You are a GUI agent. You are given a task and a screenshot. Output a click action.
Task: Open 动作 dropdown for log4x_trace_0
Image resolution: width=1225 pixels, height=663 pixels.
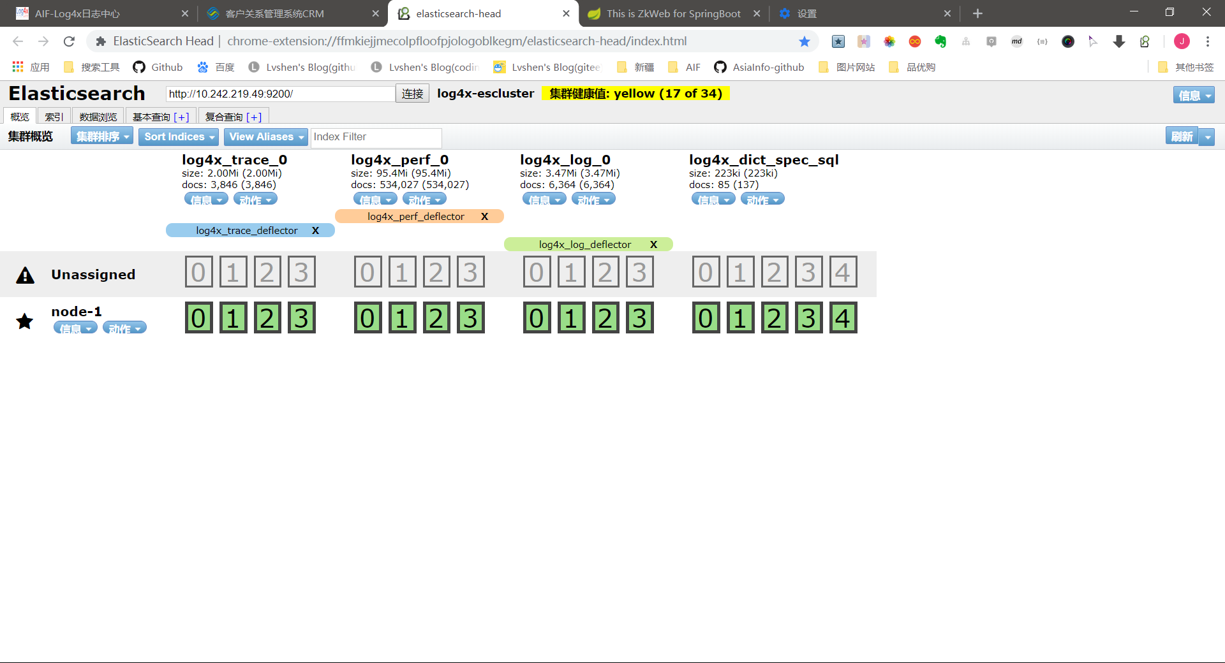click(x=255, y=200)
